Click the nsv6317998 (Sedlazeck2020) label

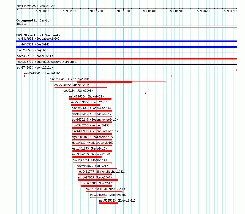pos(38,39)
